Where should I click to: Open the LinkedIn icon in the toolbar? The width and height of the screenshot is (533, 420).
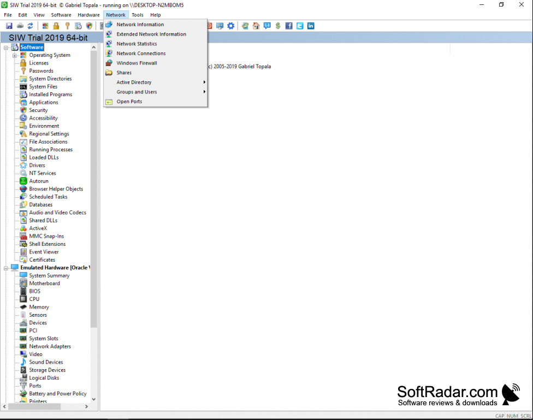point(311,26)
